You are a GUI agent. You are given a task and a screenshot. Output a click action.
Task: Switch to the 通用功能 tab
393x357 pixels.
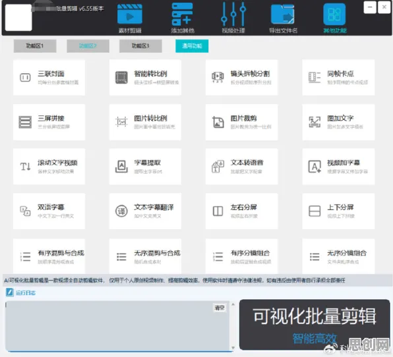point(192,46)
